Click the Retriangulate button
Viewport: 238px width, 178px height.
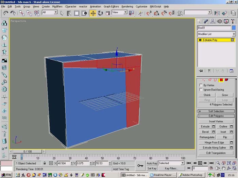[207, 137]
